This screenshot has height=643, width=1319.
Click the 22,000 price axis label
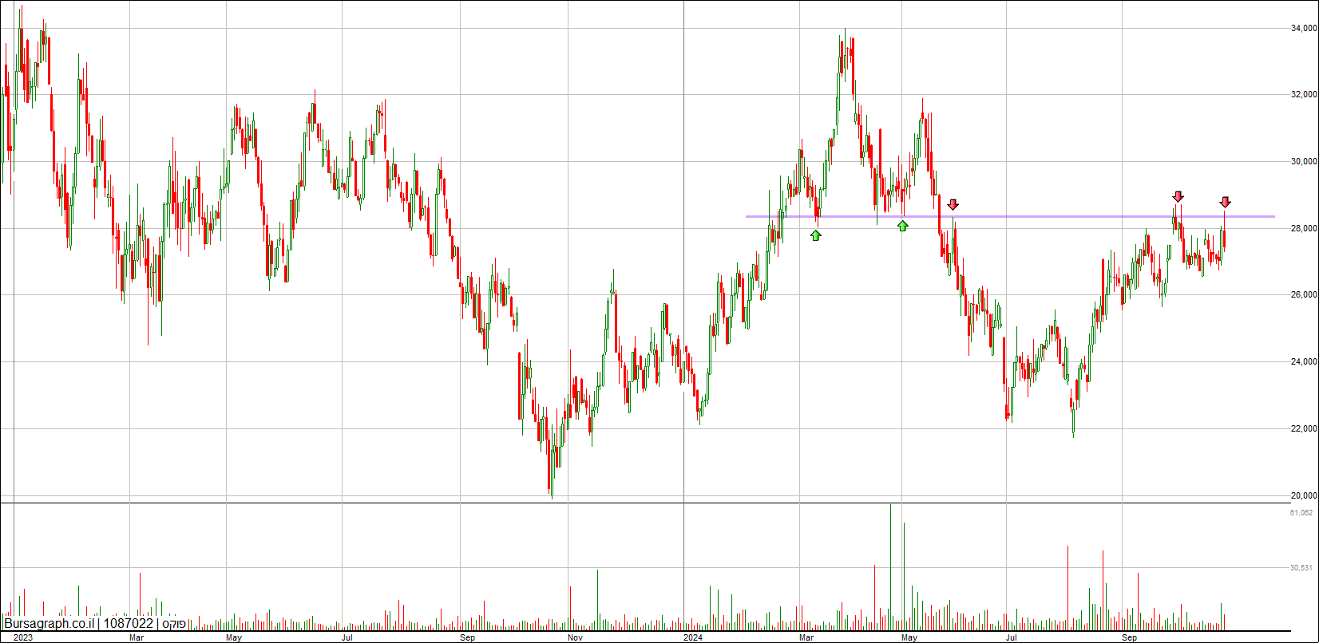(1304, 429)
